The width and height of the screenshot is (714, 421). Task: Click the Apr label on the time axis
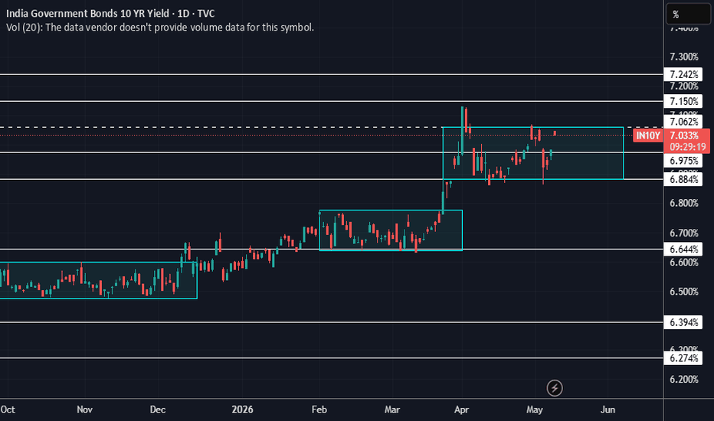point(461,410)
